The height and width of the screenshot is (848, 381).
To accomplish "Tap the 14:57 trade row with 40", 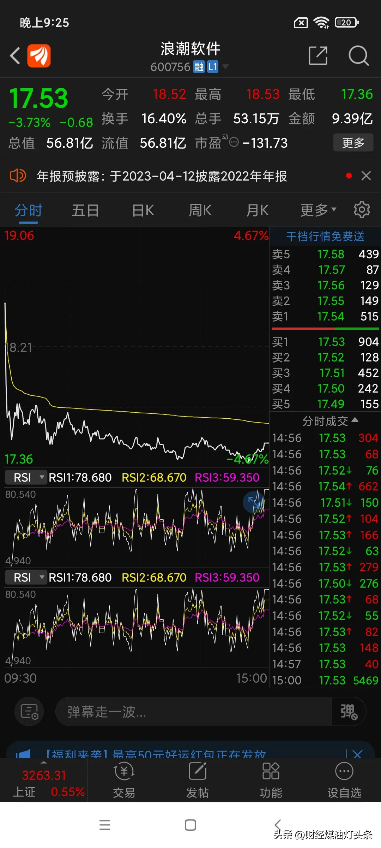I will click(325, 664).
